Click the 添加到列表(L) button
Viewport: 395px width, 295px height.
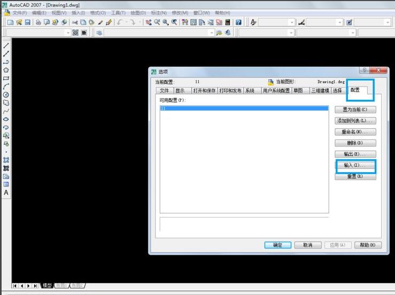355,121
